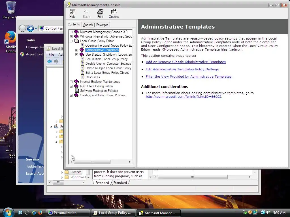Open the go.microsoft.com fwlink URL
290x217 pixels.
[184, 97]
